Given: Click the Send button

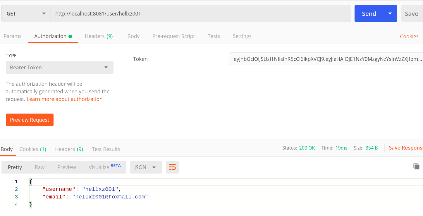Looking at the screenshot, I should coord(369,14).
